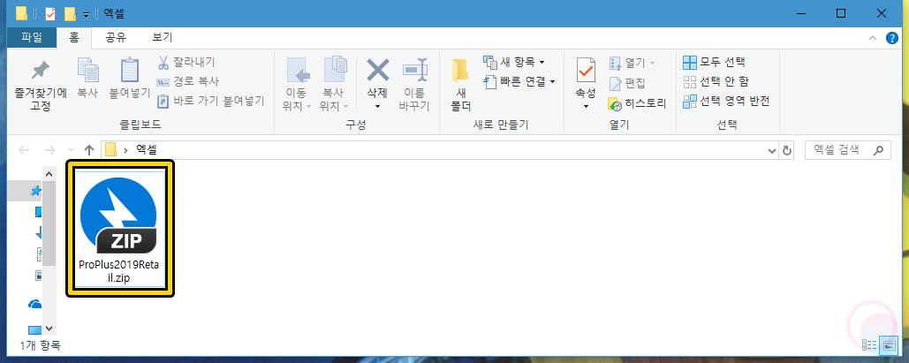This screenshot has width=909, height=363.
Task: Open the 복사 위치 (copy to) dropdown
Action: 335,86
